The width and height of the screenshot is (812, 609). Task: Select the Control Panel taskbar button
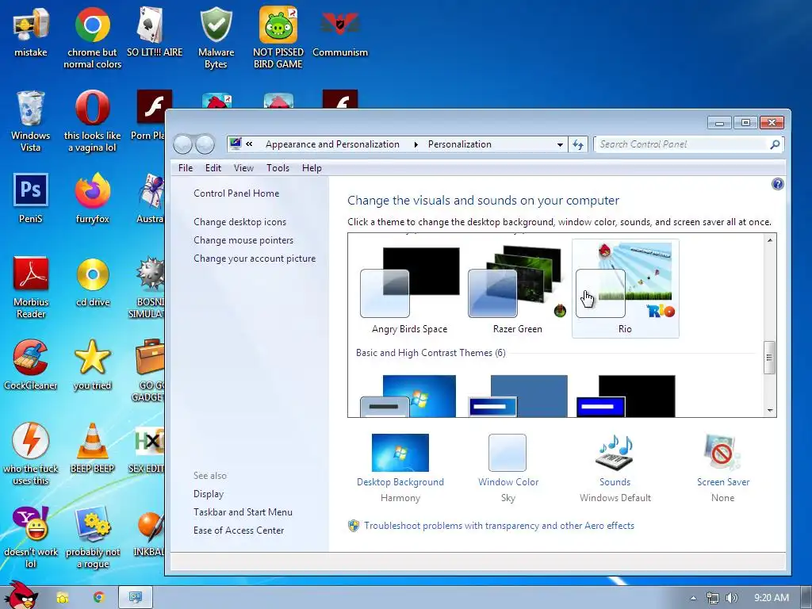click(x=136, y=598)
